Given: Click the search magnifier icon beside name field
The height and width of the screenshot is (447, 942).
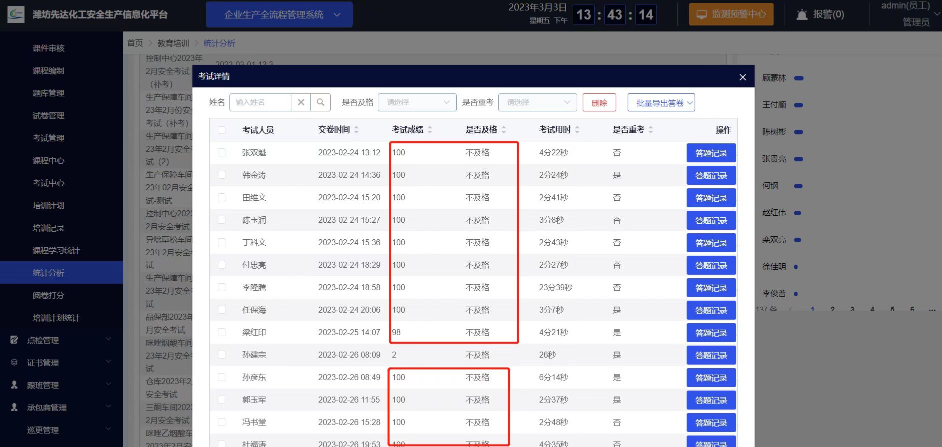Looking at the screenshot, I should pos(320,102).
